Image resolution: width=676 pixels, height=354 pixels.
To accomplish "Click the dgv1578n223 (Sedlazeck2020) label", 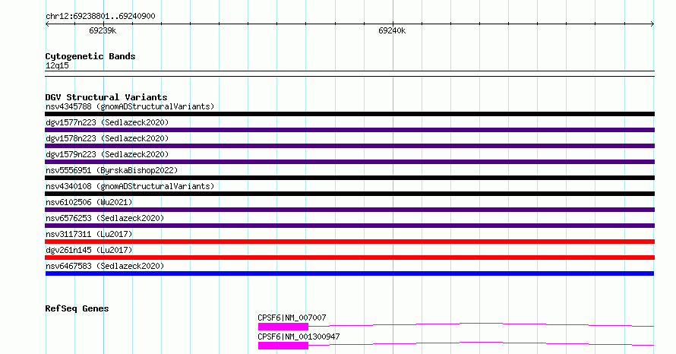I will pos(107,138).
